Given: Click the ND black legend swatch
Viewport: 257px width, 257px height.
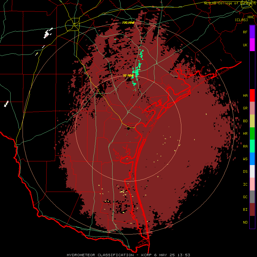Looking at the screenshot, I should tap(252, 222).
